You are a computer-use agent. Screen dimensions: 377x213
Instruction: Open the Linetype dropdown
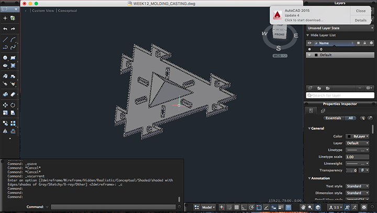pos(357,150)
